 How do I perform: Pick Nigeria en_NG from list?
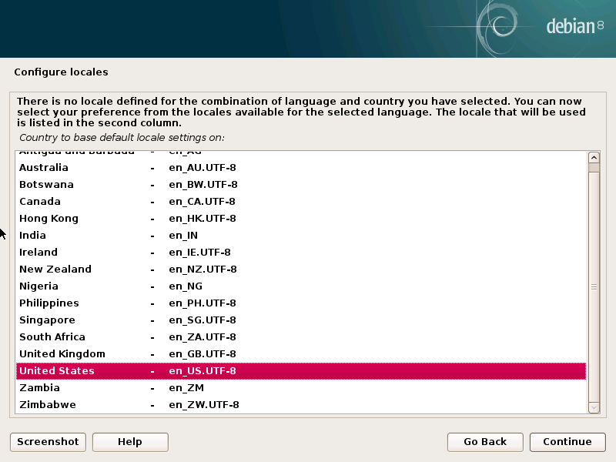point(38,286)
